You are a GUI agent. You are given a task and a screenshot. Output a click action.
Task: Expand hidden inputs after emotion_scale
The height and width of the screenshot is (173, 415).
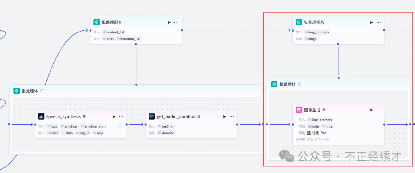coord(120,126)
